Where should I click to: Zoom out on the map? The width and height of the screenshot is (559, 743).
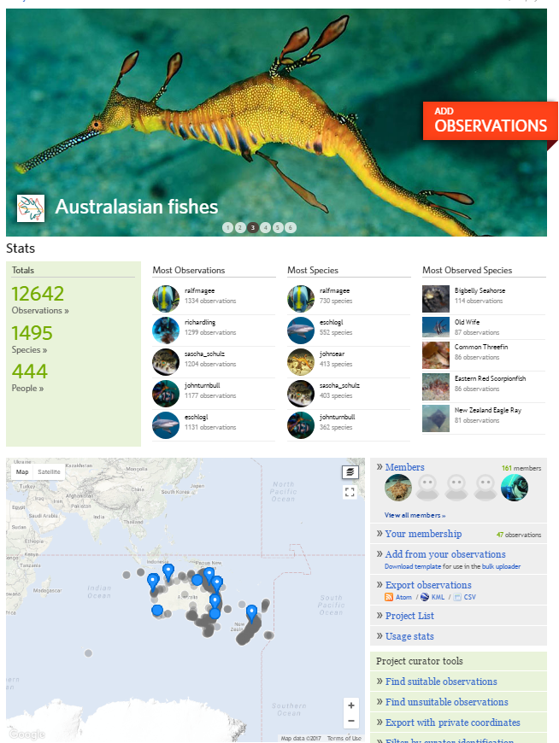[x=350, y=721]
